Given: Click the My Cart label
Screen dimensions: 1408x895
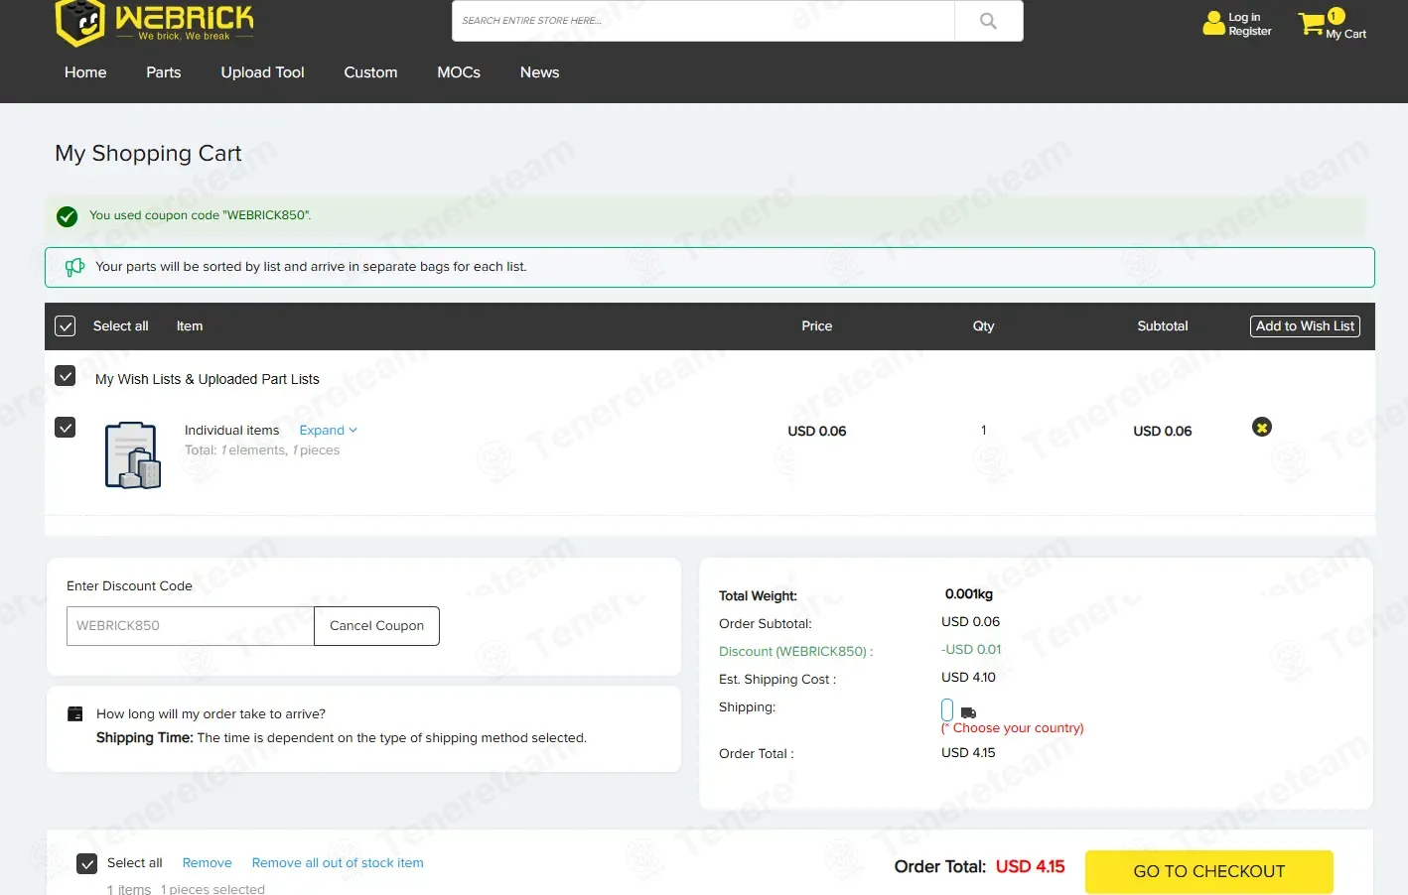Looking at the screenshot, I should [x=1346, y=34].
